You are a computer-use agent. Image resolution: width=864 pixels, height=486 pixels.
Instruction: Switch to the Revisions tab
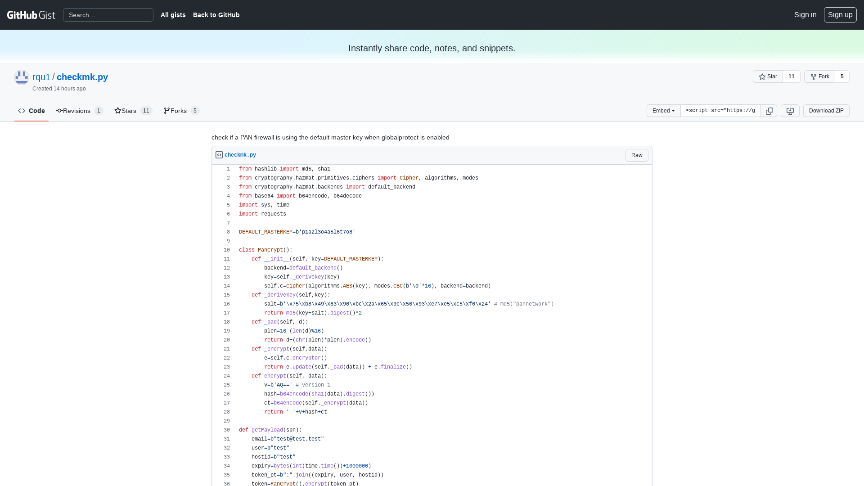(76, 111)
